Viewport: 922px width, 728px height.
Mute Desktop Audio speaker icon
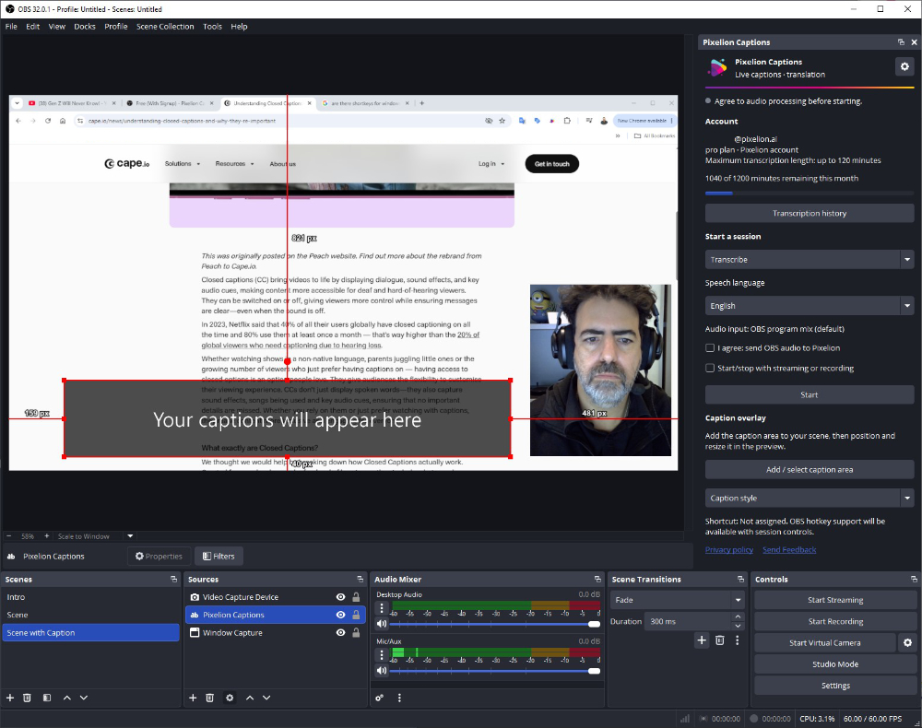click(x=382, y=624)
